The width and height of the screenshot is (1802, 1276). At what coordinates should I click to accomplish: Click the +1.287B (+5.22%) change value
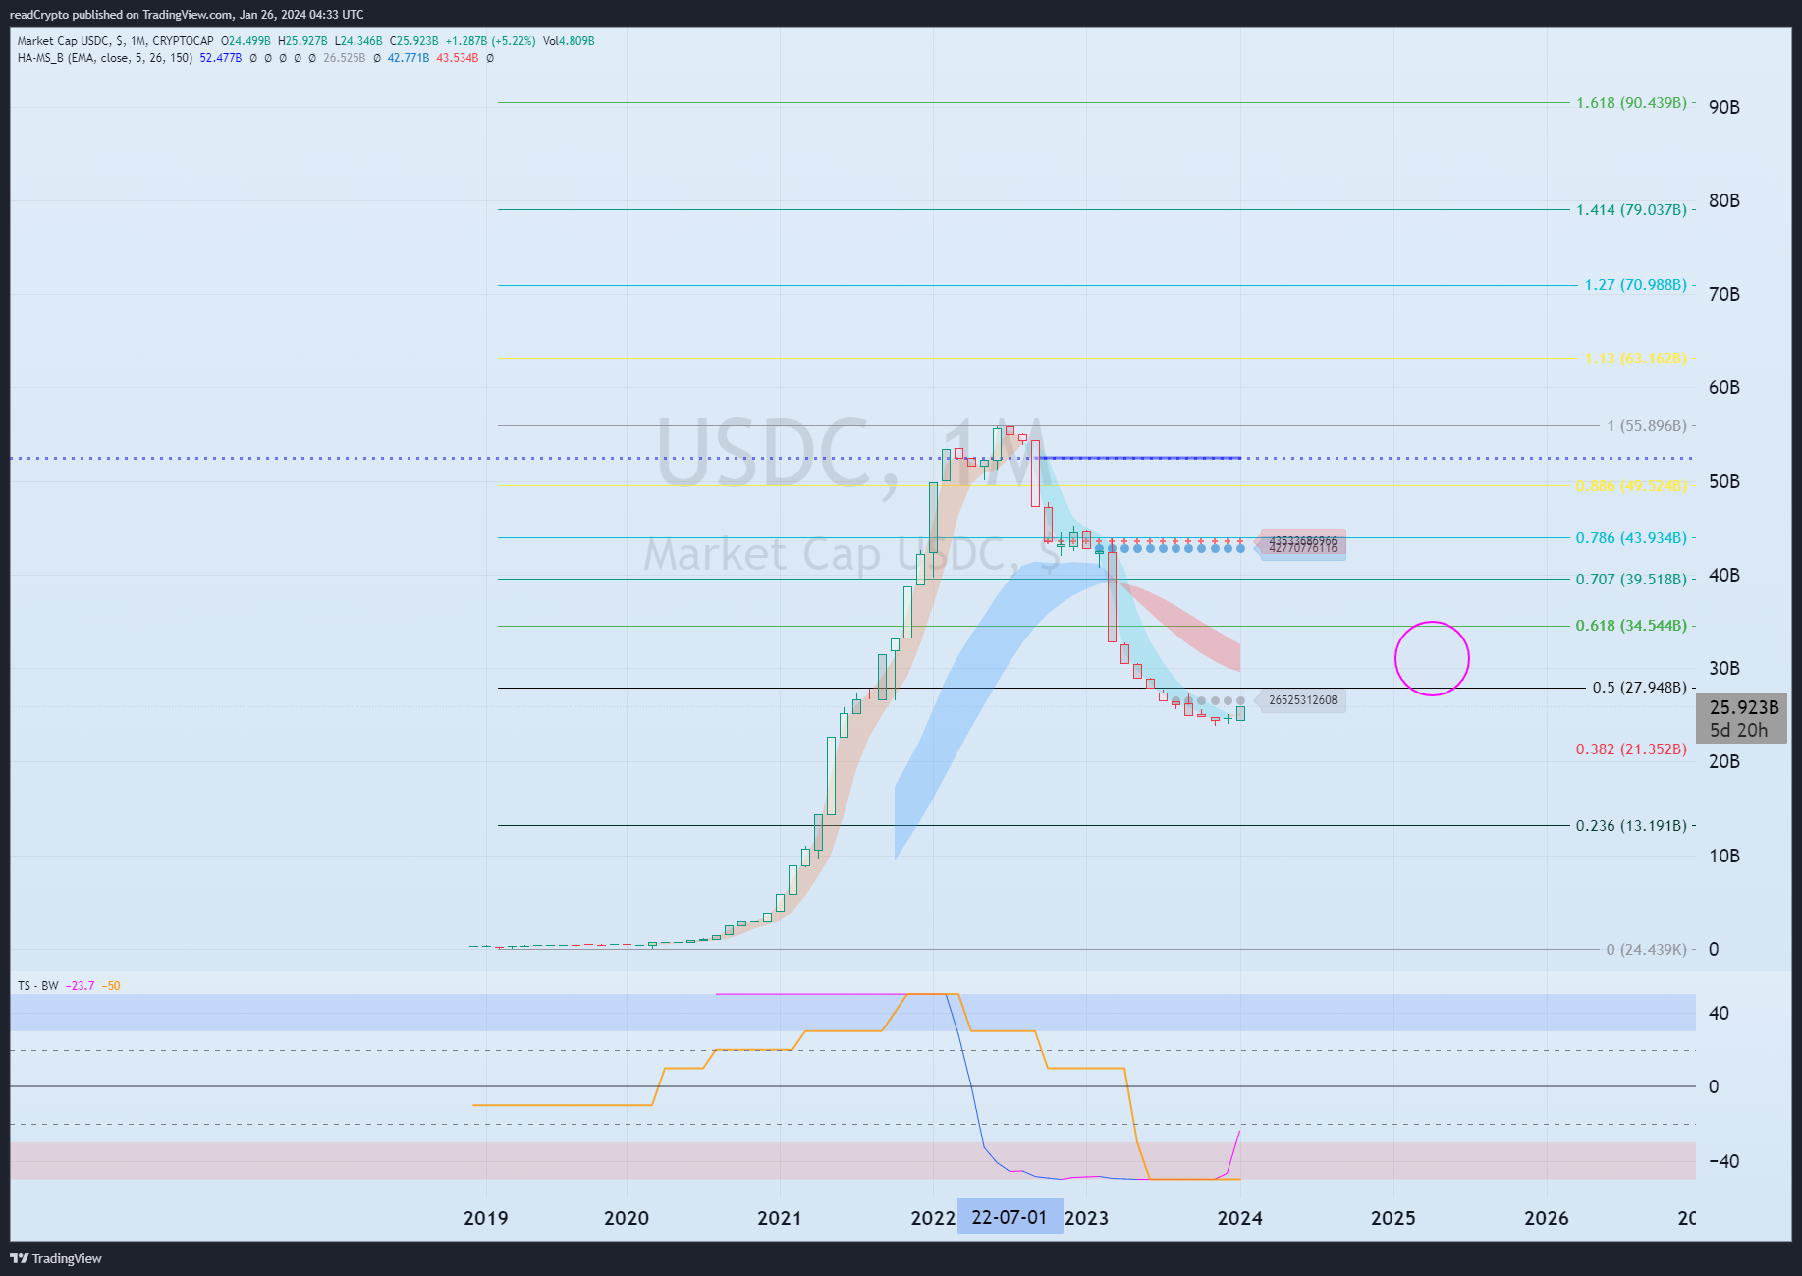click(490, 41)
